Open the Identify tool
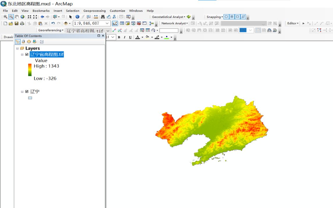The image size is (333, 208). click(x=77, y=17)
